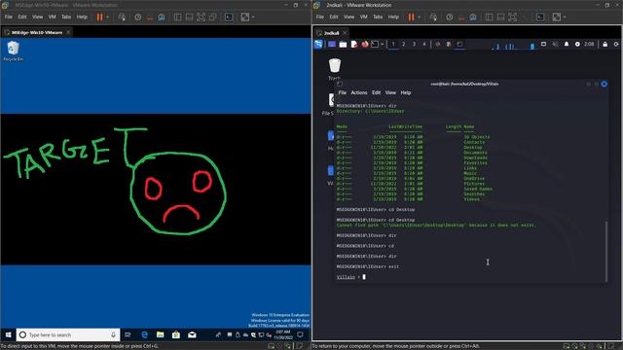
Task: Expand the terminal launcher dropdown arrow in Kali panel
Action: (382, 45)
